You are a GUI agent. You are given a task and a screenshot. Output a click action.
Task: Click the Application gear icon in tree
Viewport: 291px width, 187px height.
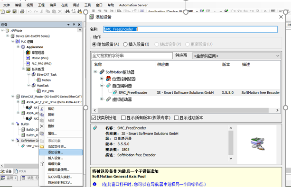pos(23,47)
